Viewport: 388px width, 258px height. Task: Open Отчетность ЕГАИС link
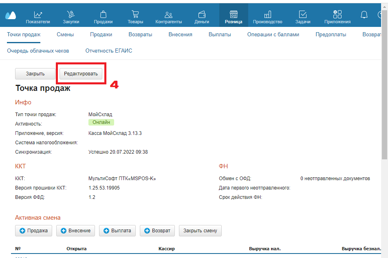pyautogui.click(x=108, y=51)
